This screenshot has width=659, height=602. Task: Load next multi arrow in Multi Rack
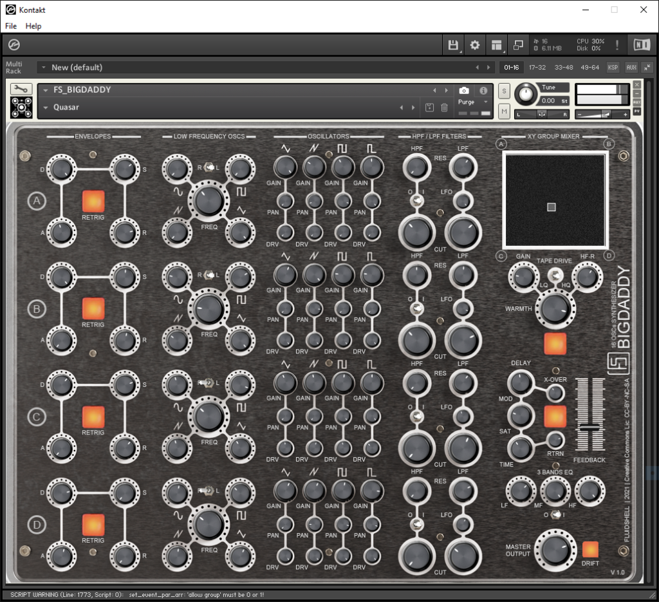pos(488,67)
